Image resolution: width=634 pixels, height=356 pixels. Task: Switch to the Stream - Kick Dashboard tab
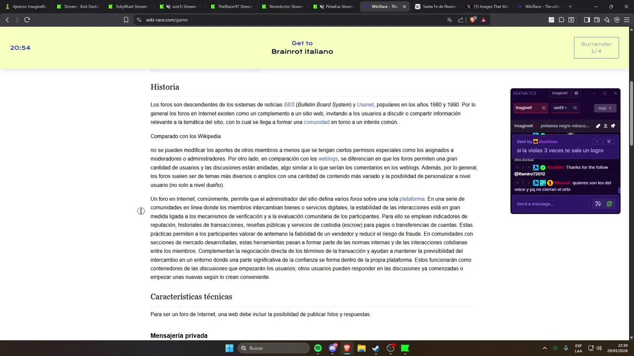(x=78, y=6)
